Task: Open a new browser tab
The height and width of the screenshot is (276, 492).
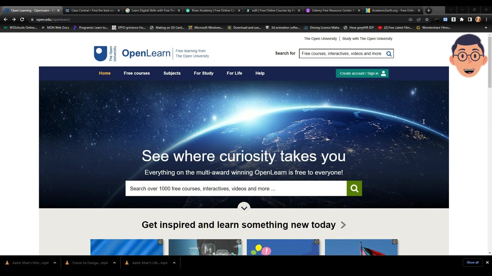Action: pyautogui.click(x=429, y=10)
